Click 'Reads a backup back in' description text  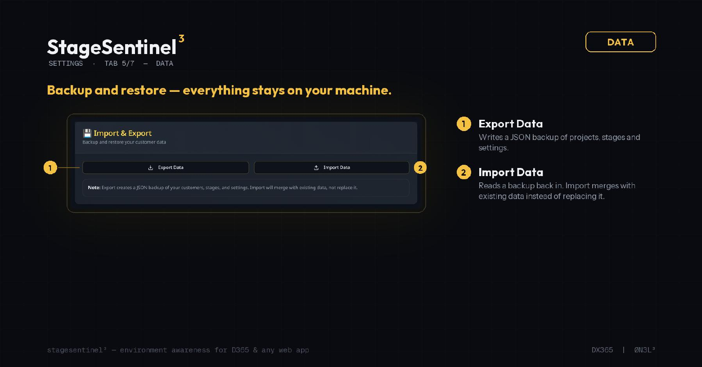557,191
